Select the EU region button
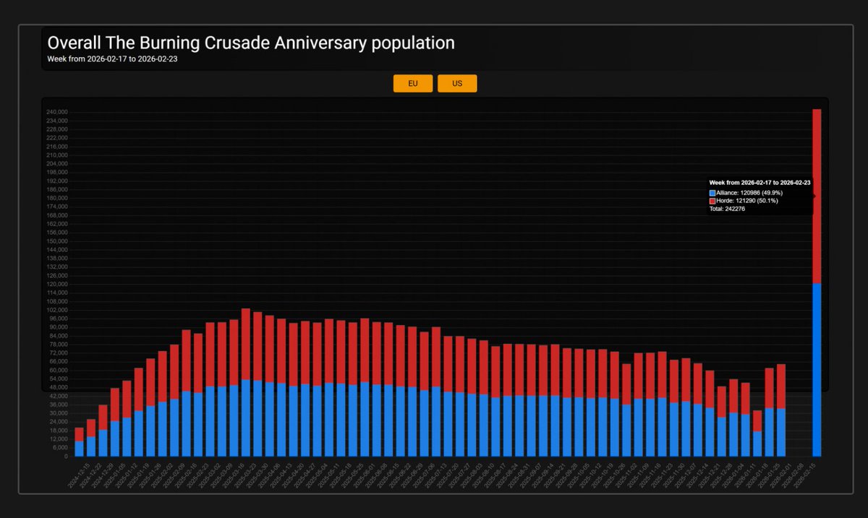The height and width of the screenshot is (518, 868). point(413,83)
